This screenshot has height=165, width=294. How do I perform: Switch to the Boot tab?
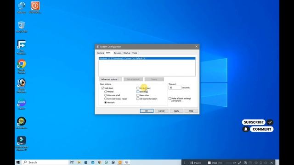click(x=108, y=53)
